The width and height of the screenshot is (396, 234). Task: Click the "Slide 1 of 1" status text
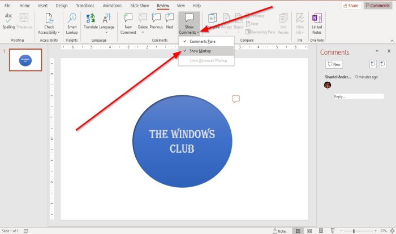click(10, 231)
